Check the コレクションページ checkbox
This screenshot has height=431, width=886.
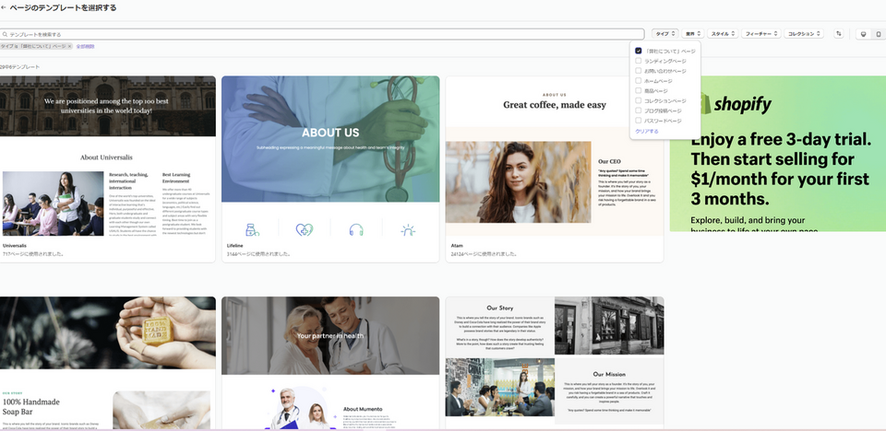[639, 100]
